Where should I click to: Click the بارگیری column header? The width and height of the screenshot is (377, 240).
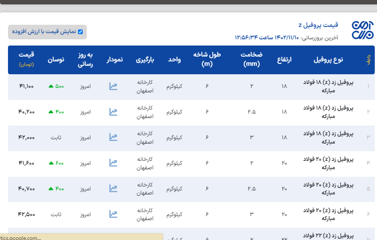pyautogui.click(x=144, y=60)
